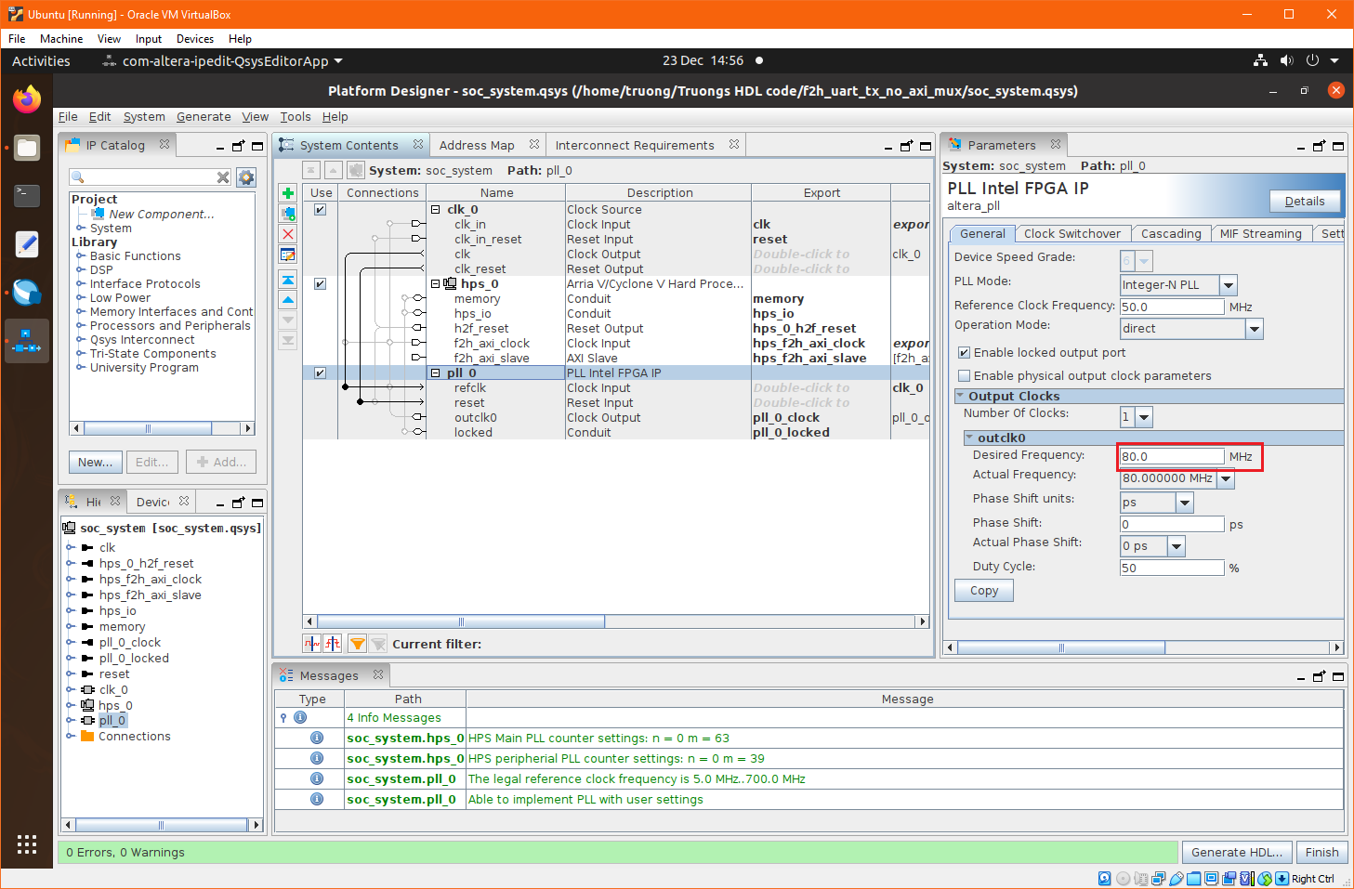Remove the selected component using the red X icon

pyautogui.click(x=288, y=232)
